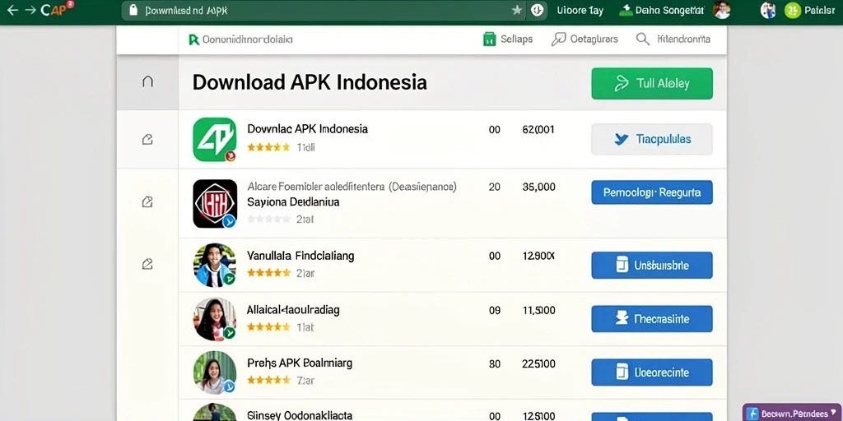Viewport: 843px width, 421px height.
Task: Open the green Downlac APK Indonesia app icon
Action: [215, 139]
